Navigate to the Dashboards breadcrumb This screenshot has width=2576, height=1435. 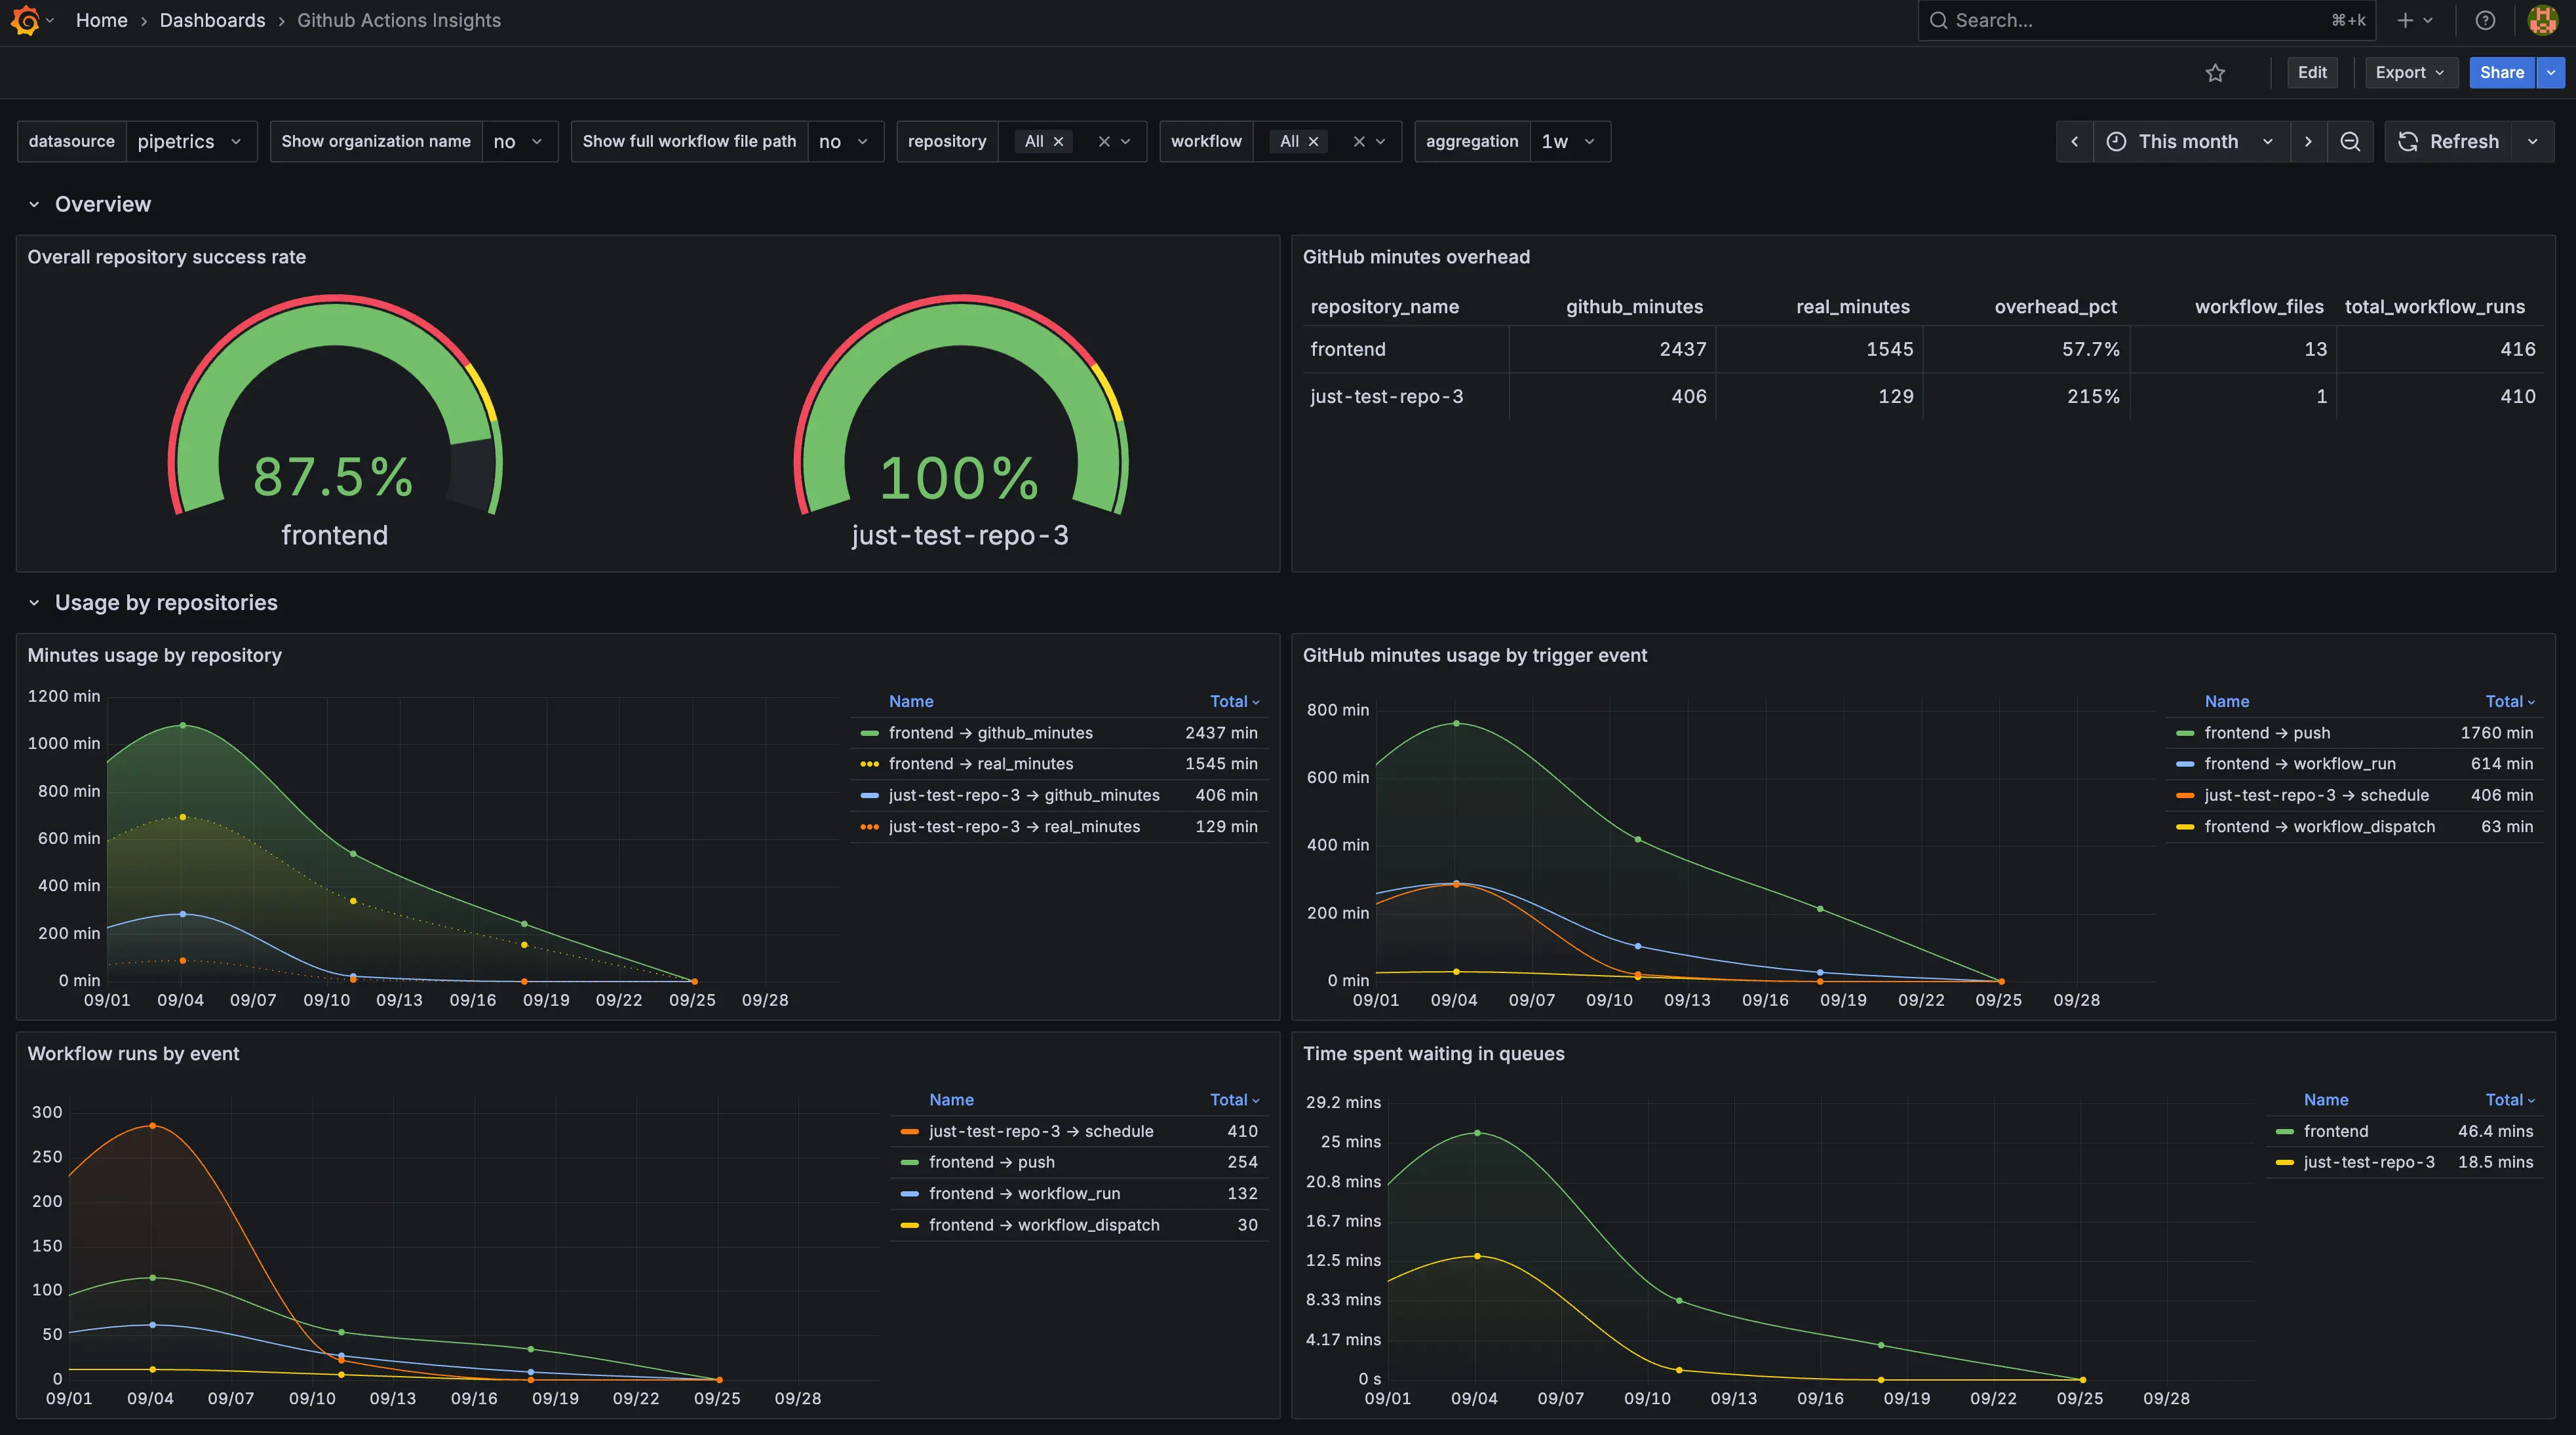(212, 20)
